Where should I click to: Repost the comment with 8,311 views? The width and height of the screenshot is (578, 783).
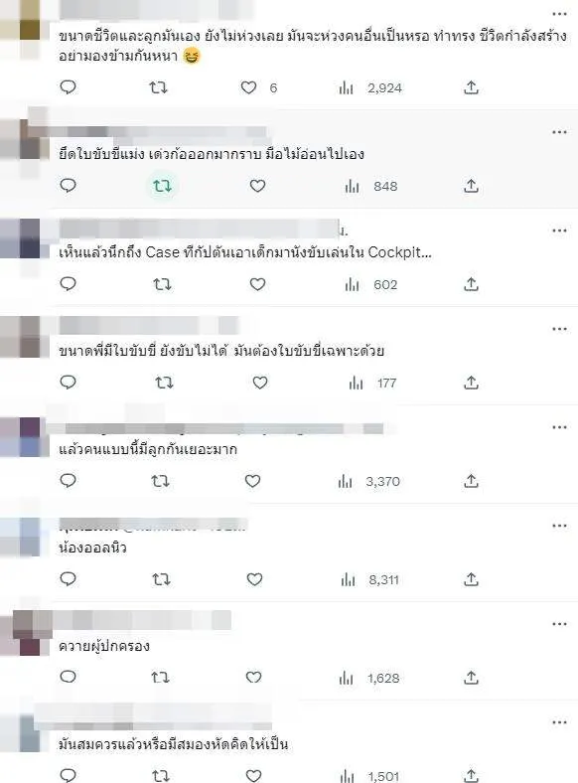pos(161,579)
